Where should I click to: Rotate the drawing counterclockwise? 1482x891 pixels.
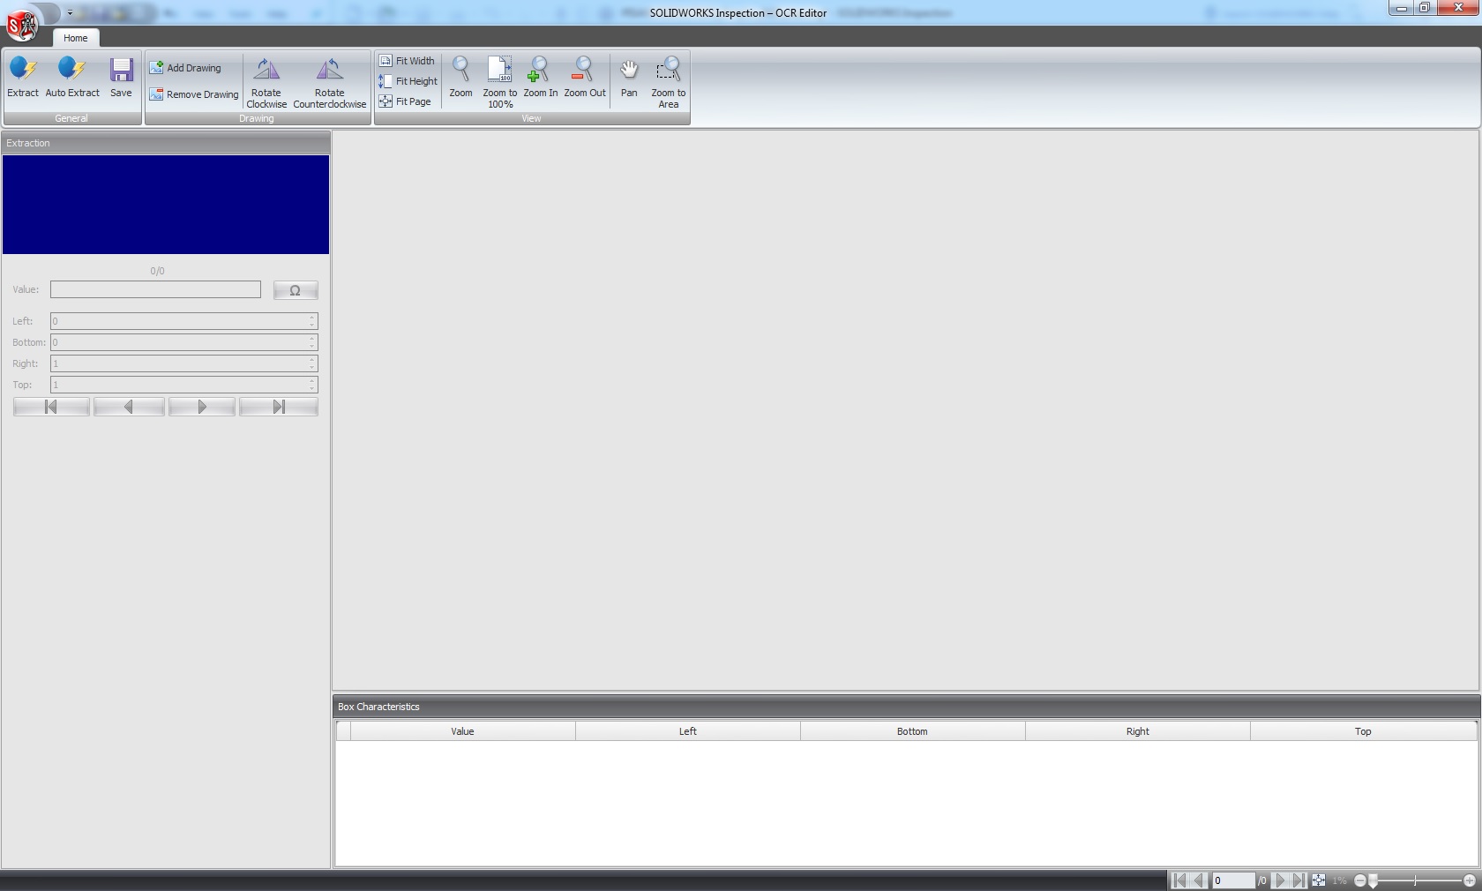[x=329, y=81]
